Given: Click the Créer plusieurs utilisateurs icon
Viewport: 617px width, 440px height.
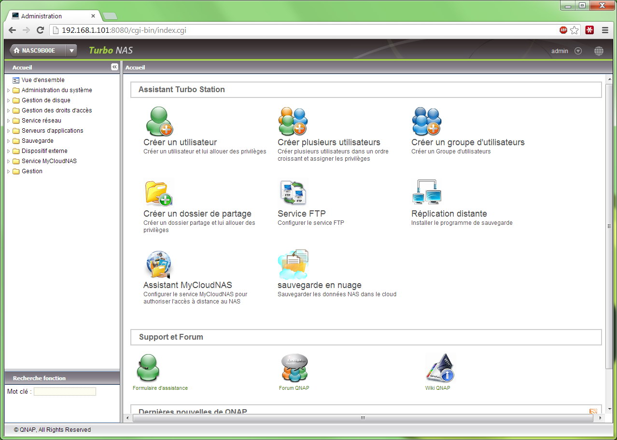Looking at the screenshot, I should [293, 121].
